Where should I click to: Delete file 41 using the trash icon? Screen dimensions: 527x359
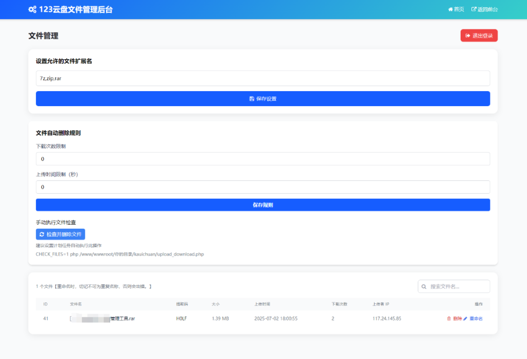click(449, 319)
